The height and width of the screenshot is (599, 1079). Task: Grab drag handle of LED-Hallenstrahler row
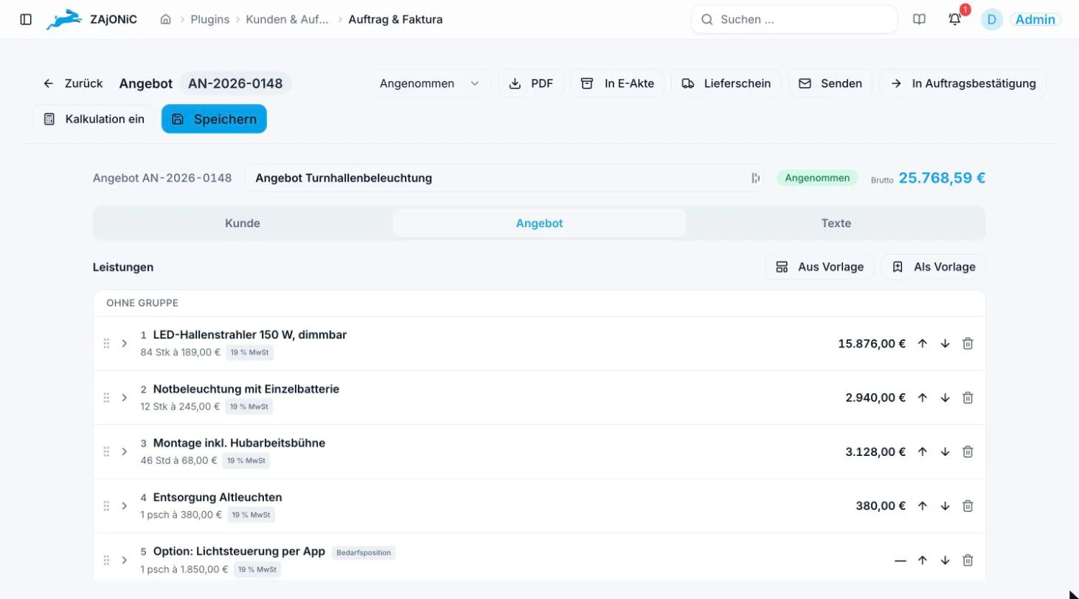pos(106,344)
